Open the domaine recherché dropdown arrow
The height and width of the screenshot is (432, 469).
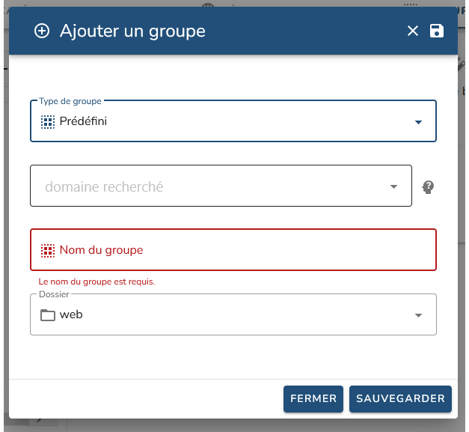coord(394,186)
